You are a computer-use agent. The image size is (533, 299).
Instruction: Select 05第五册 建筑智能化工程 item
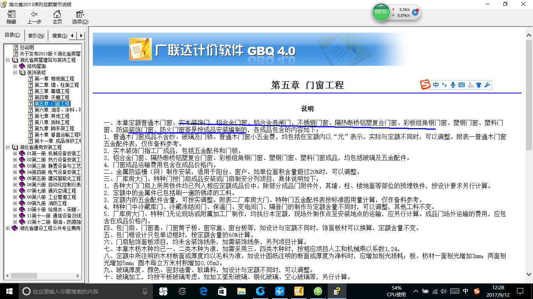(54, 178)
